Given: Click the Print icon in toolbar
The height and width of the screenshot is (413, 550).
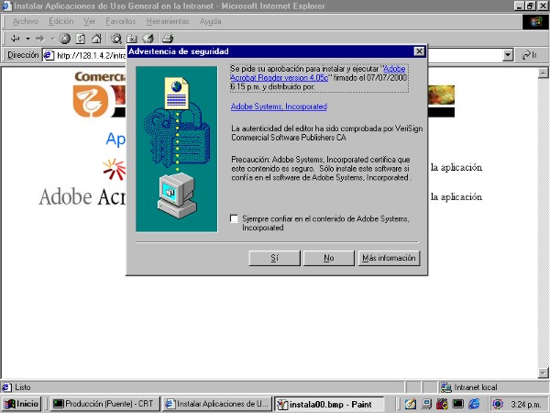Looking at the screenshot, I should click(168, 39).
